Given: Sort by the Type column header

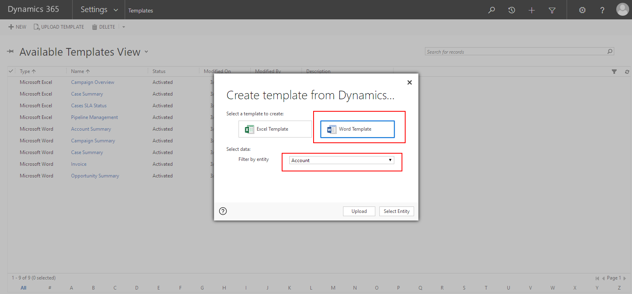Looking at the screenshot, I should click(28, 71).
